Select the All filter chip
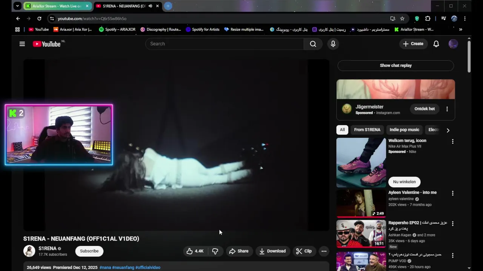 342,130
